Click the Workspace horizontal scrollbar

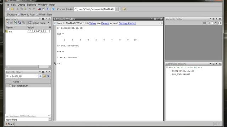coord(28,66)
